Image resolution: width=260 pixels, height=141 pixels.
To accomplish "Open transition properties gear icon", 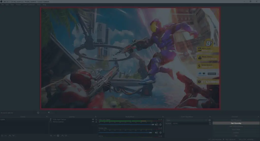I will point(209,120).
